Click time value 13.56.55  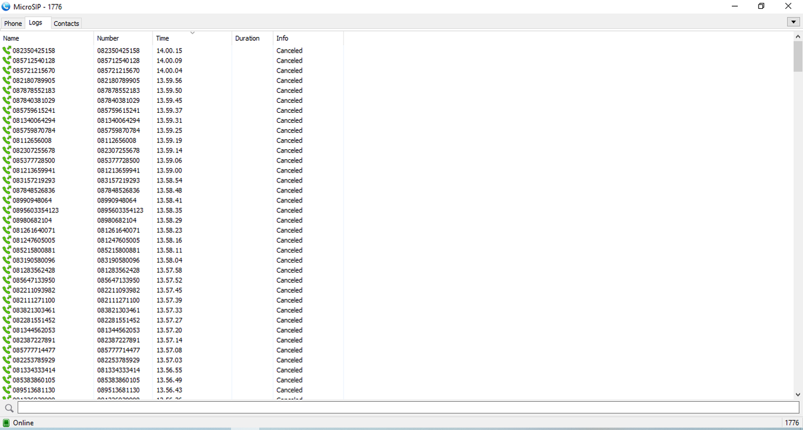coord(169,370)
